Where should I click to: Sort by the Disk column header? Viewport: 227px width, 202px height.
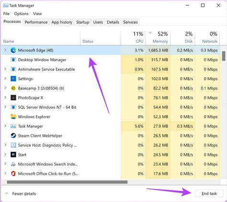[182, 38]
